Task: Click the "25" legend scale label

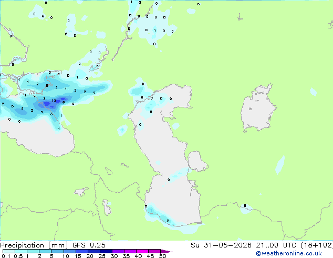Action: pos(102,256)
